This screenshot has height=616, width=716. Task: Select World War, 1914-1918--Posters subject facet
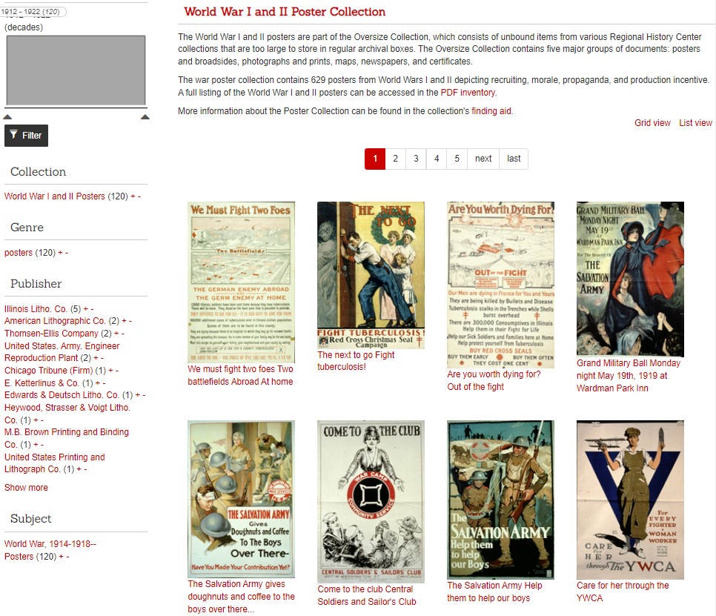[50, 550]
